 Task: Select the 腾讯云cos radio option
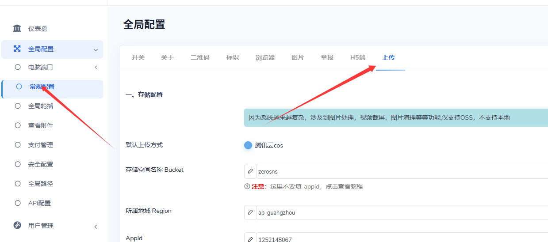[x=248, y=145]
